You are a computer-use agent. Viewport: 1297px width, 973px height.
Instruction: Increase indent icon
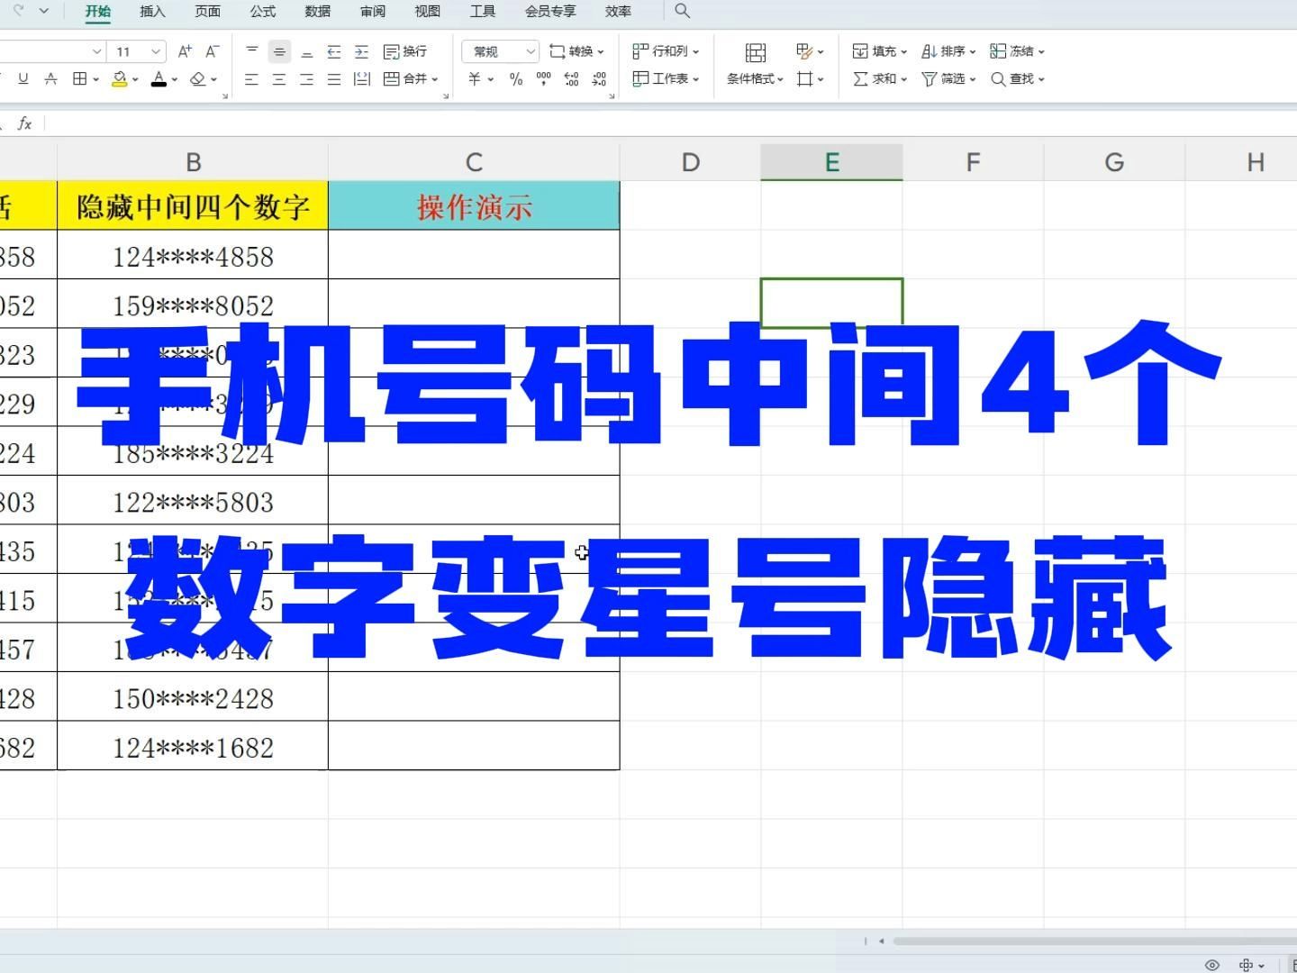(361, 51)
